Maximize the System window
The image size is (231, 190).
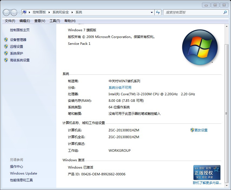[x=215, y=5]
